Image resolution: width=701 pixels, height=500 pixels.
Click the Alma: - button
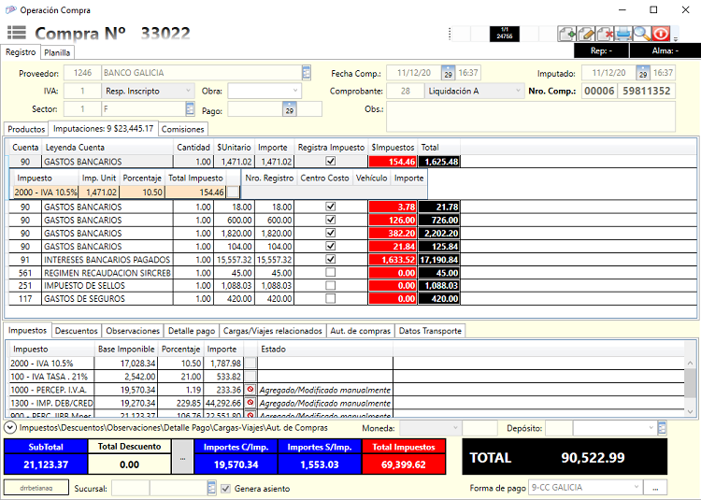pos(665,50)
